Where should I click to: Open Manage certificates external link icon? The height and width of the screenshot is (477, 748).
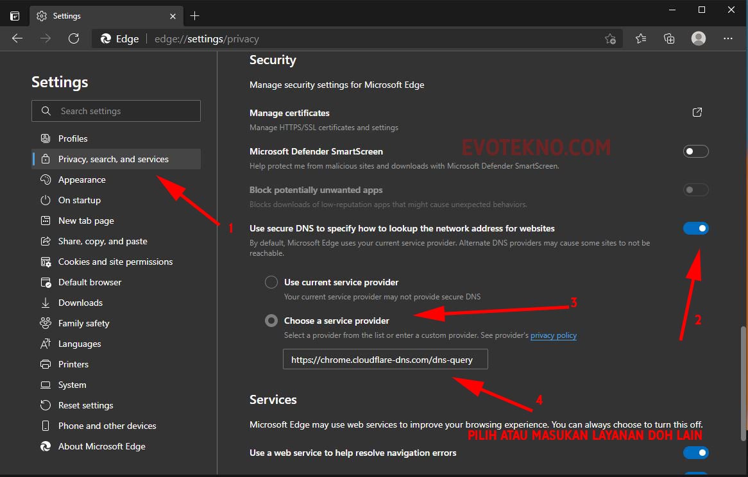[x=697, y=113]
